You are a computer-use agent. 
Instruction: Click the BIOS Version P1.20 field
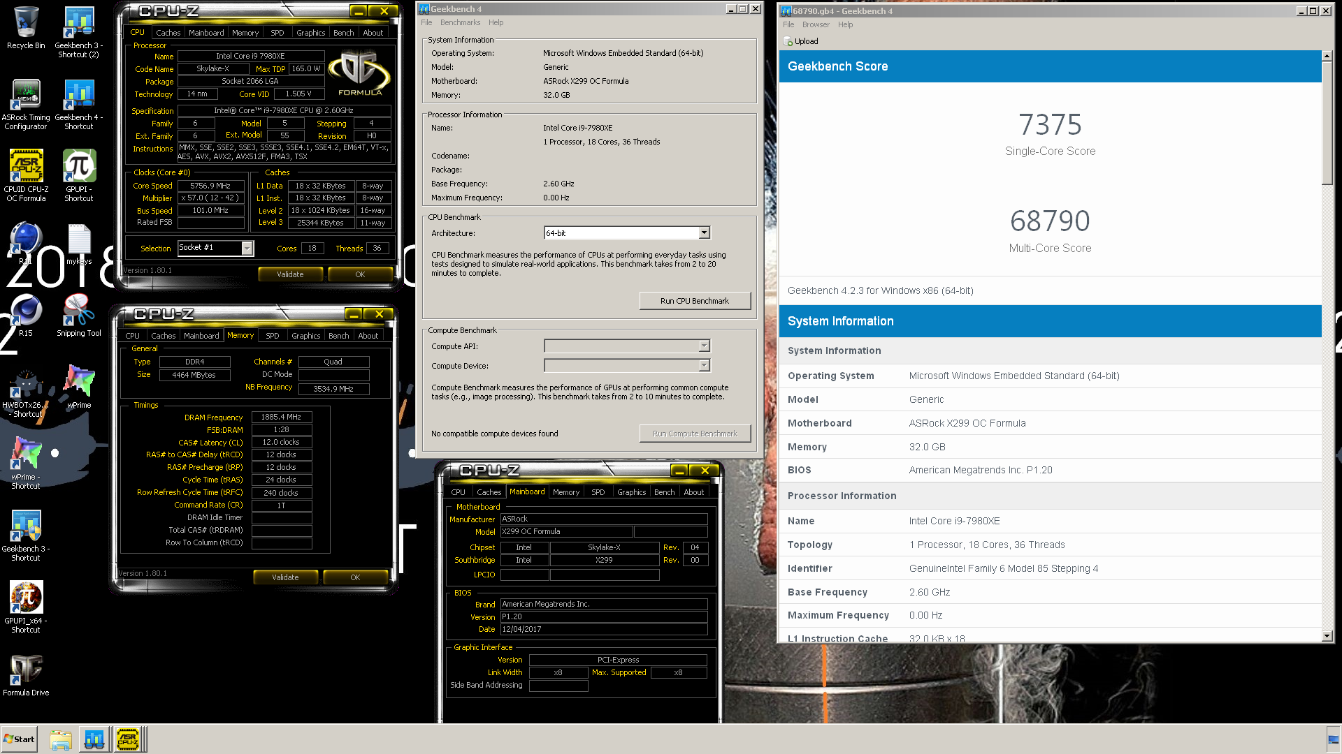coord(604,616)
